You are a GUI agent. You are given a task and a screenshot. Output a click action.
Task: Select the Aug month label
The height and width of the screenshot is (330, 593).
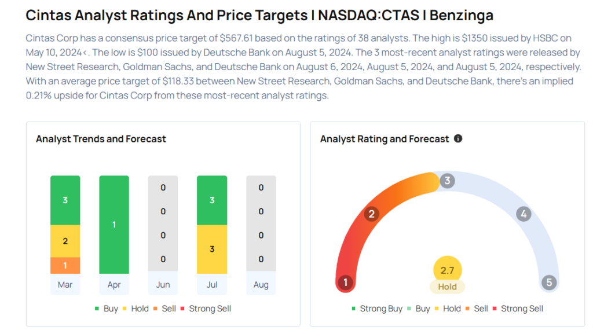261,285
